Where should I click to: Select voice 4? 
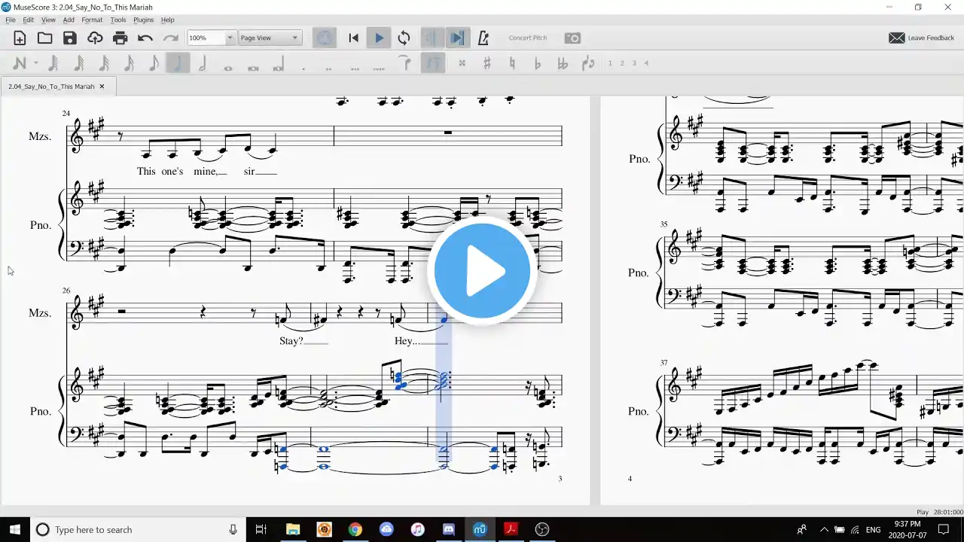point(646,63)
